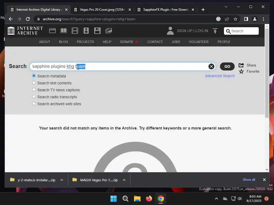This screenshot has width=274, height=205.
Task: Go back in browser history
Action: 11,19
